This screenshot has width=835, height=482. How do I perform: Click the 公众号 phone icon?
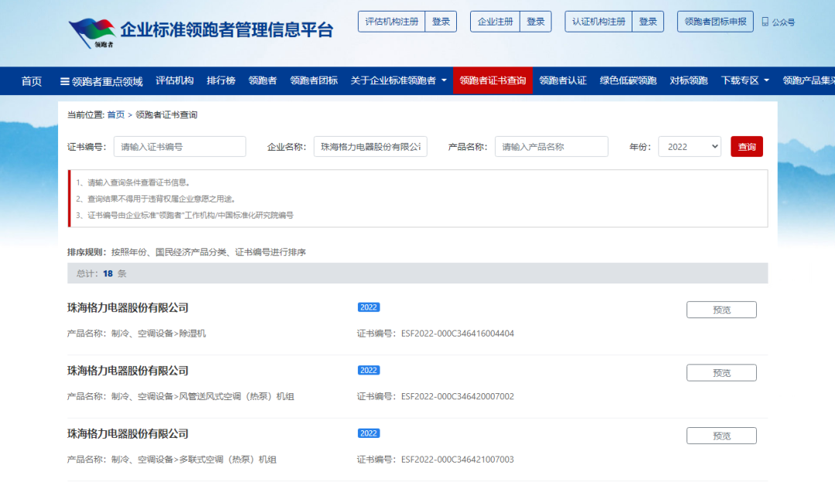click(765, 22)
